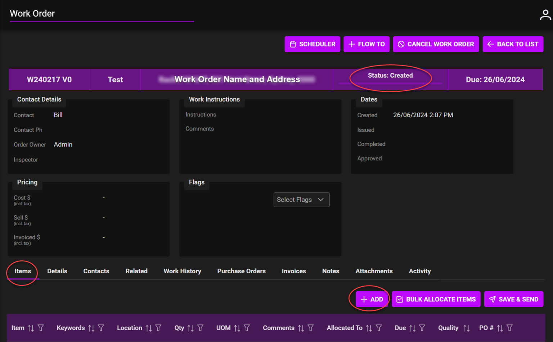
Task: Click the cancel icon on Cancel Work Order
Action: tap(401, 44)
